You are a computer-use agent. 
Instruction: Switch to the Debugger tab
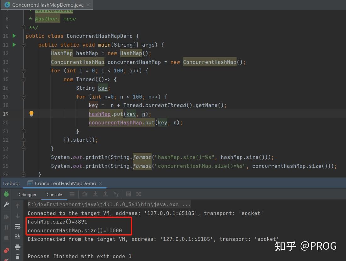tap(27, 195)
